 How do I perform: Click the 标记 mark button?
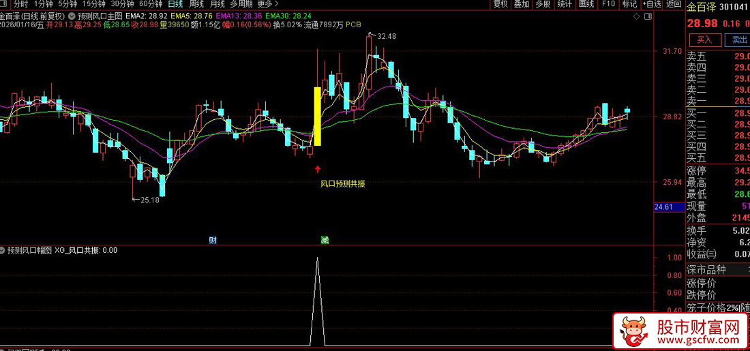pyautogui.click(x=629, y=4)
